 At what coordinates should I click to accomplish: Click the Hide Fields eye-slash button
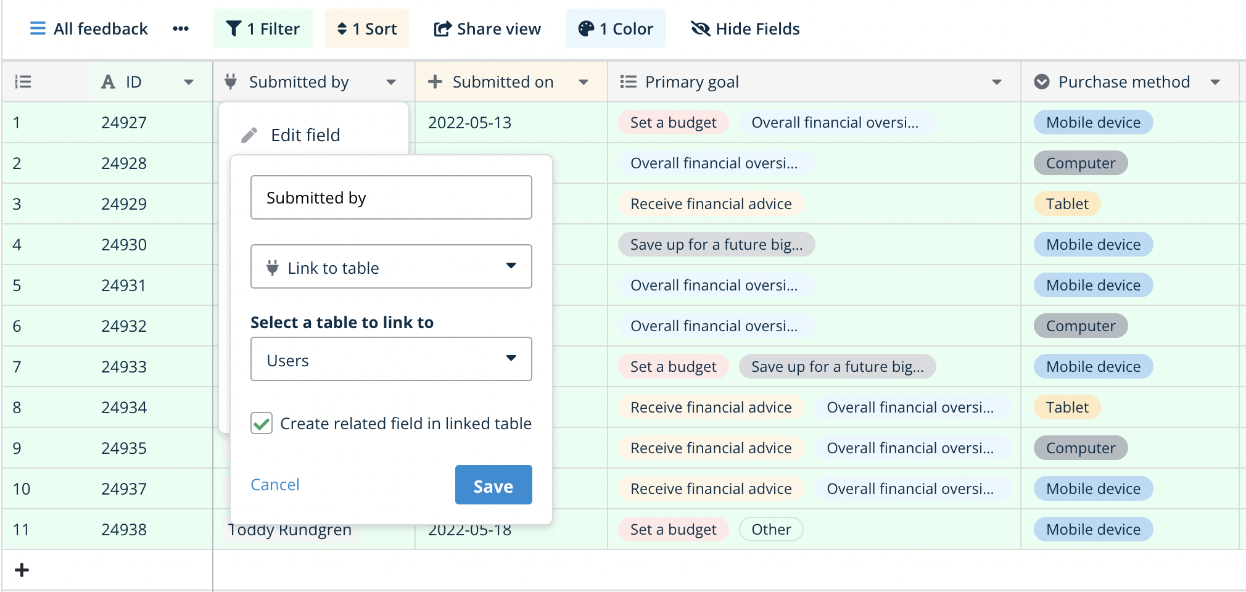click(745, 29)
